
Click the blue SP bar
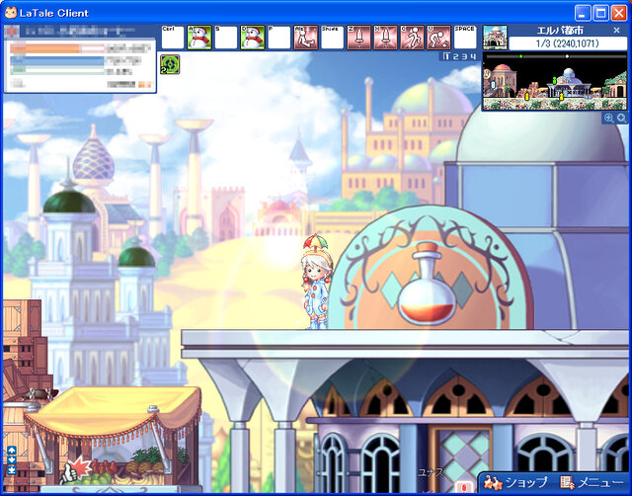tap(57, 61)
